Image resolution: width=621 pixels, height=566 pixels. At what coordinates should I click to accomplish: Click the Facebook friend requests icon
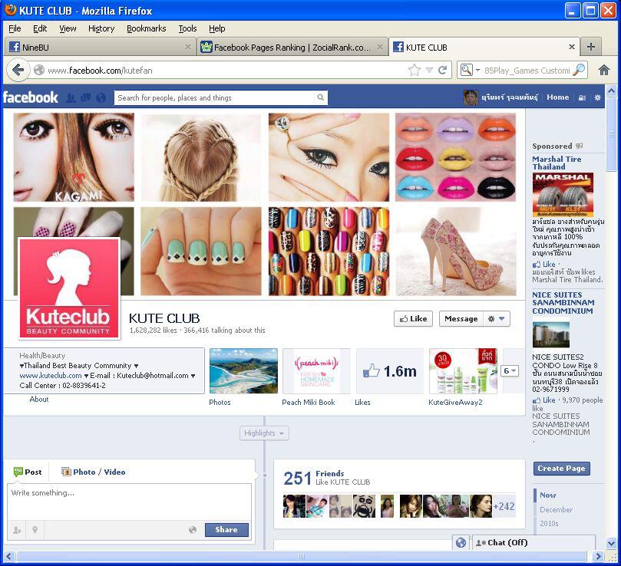click(x=71, y=98)
